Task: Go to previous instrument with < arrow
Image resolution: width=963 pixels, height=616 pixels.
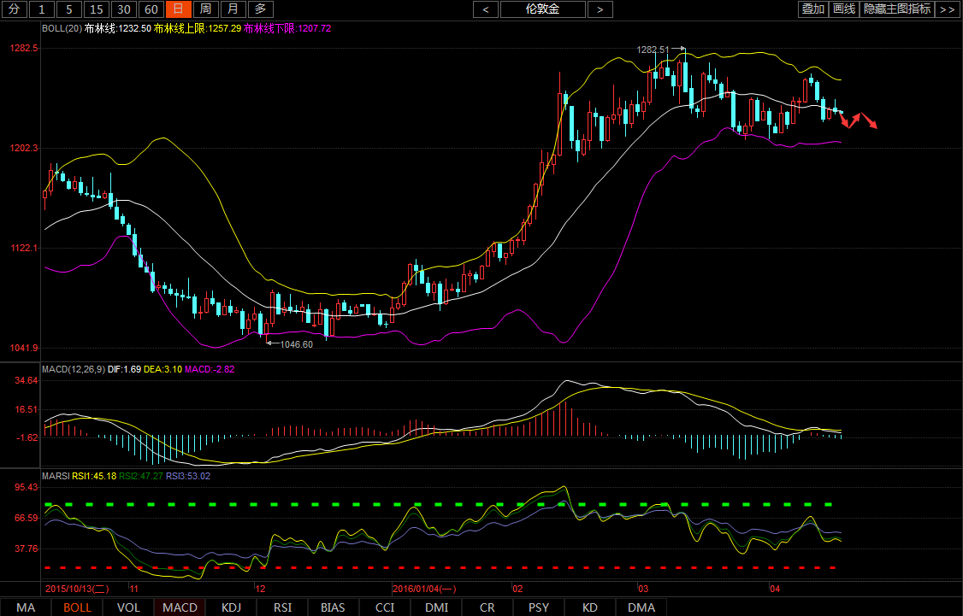Action: click(486, 9)
